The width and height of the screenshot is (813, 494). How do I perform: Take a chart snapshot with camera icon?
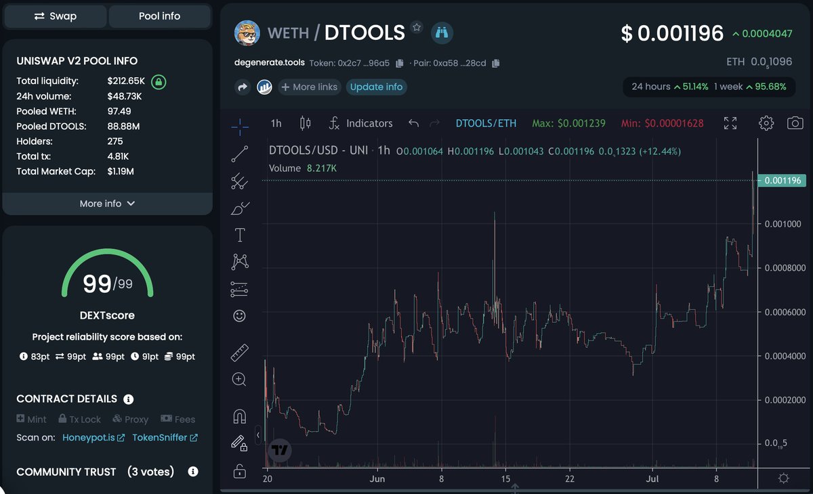pos(795,123)
